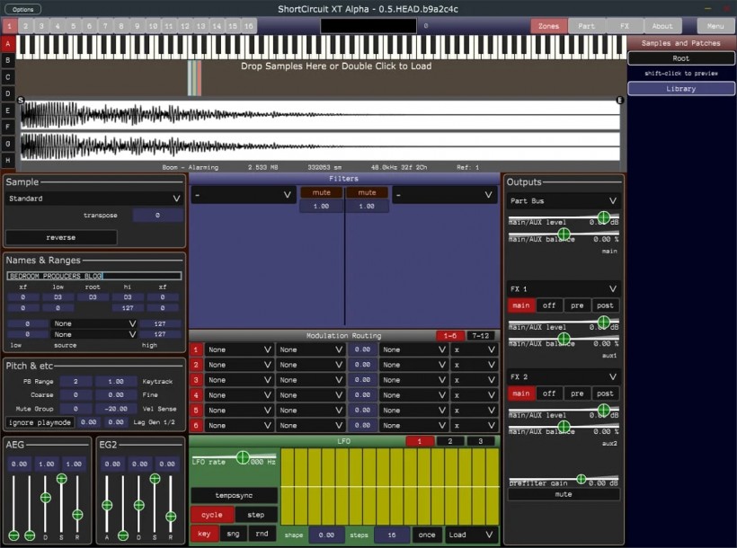Image resolution: width=737 pixels, height=548 pixels.
Task: Select part number 5 at the top
Action: pos(73,26)
